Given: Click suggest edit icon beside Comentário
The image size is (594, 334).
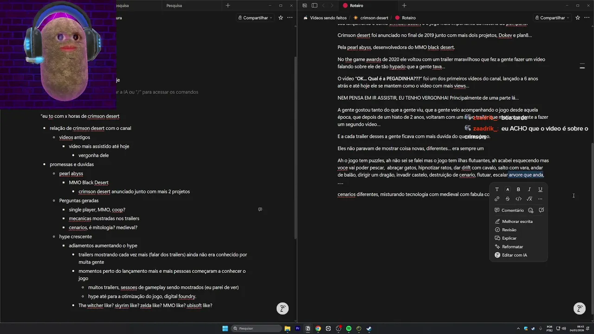Looking at the screenshot, I should click(x=541, y=210).
